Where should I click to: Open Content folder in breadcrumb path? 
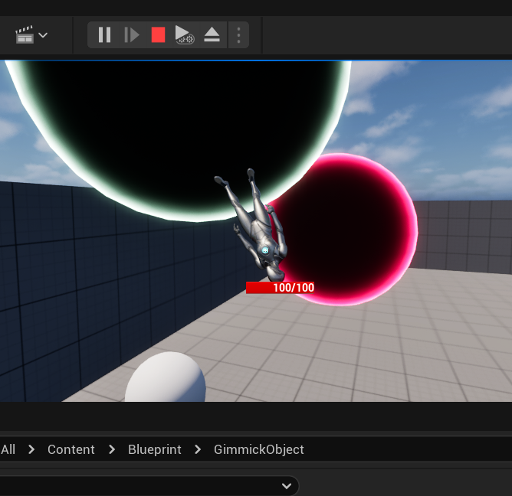point(71,449)
